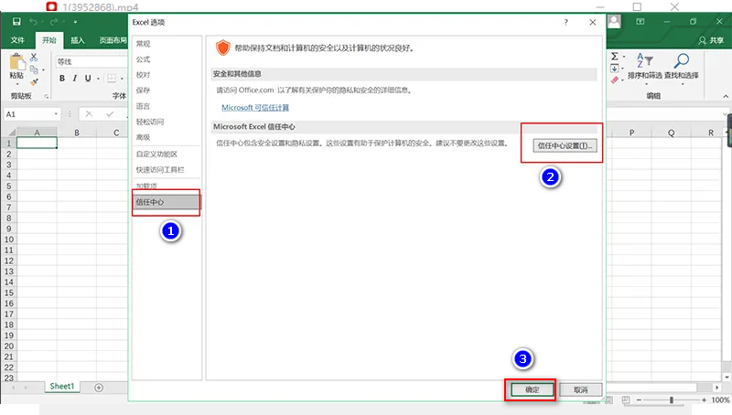732x415 pixels.
Task: Open the Microsoft 可信任计算 link
Action: 255,107
